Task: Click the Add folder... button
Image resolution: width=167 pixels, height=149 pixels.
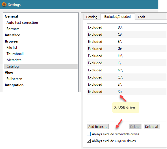Action: coord(98,127)
